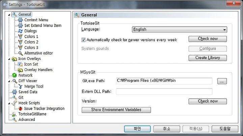243x136 pixels.
Task: Click Check now for newer versions
Action: pyautogui.click(x=208, y=39)
